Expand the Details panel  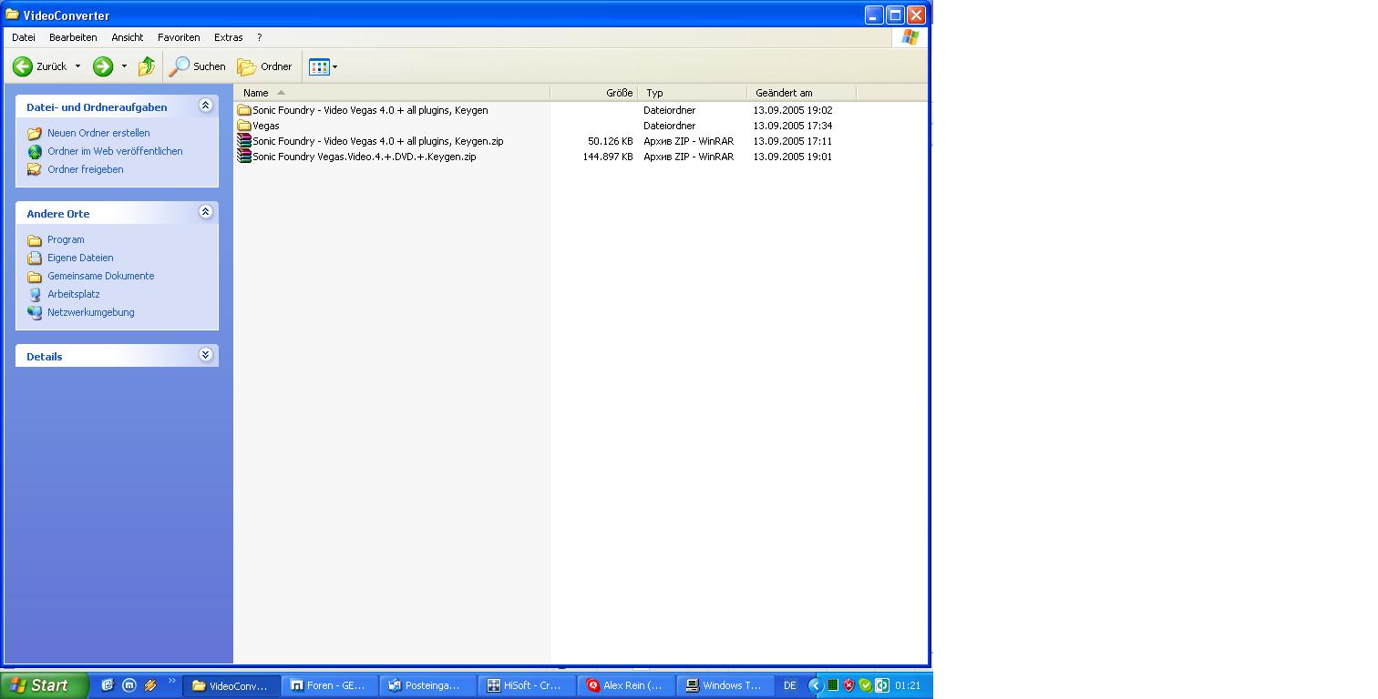point(205,355)
